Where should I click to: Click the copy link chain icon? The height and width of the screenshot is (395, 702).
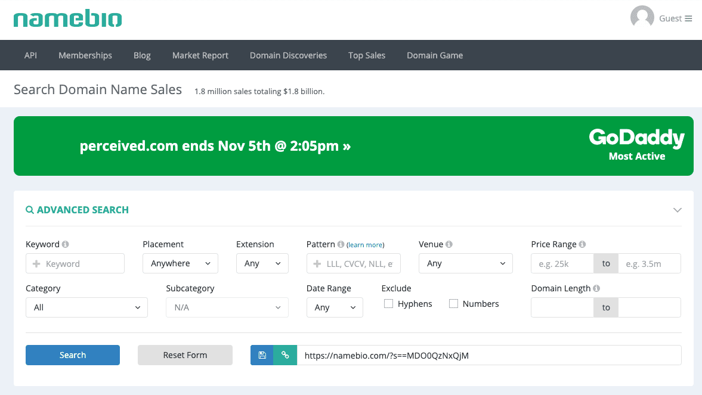pos(285,355)
